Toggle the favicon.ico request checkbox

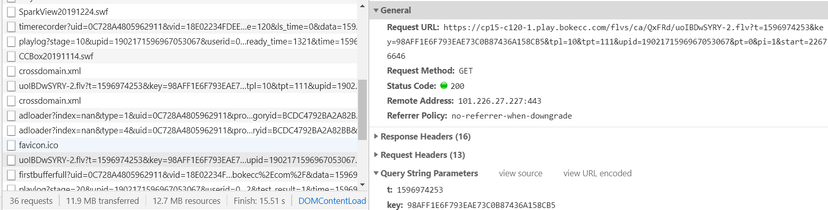coord(11,145)
